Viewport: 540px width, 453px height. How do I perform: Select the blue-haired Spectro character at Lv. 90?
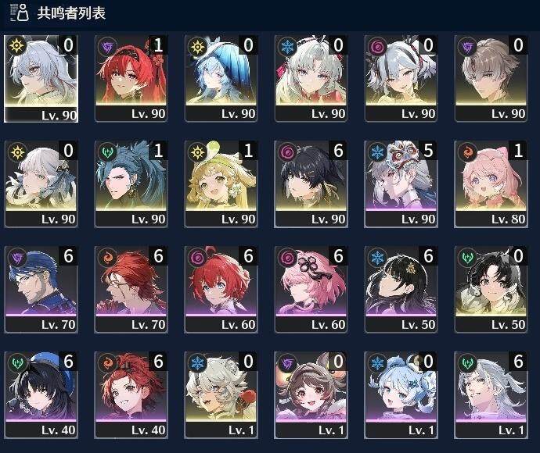(x=221, y=78)
